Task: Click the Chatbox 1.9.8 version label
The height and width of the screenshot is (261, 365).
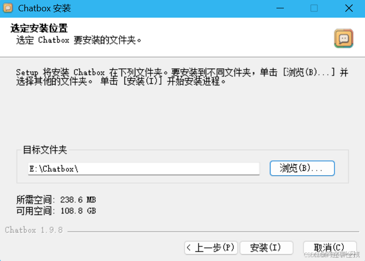Action: pos(34,230)
